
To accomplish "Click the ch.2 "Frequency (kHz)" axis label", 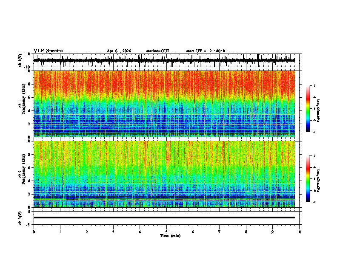I will (23, 169).
